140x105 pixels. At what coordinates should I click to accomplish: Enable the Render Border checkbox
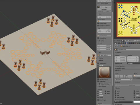click(98, 38)
